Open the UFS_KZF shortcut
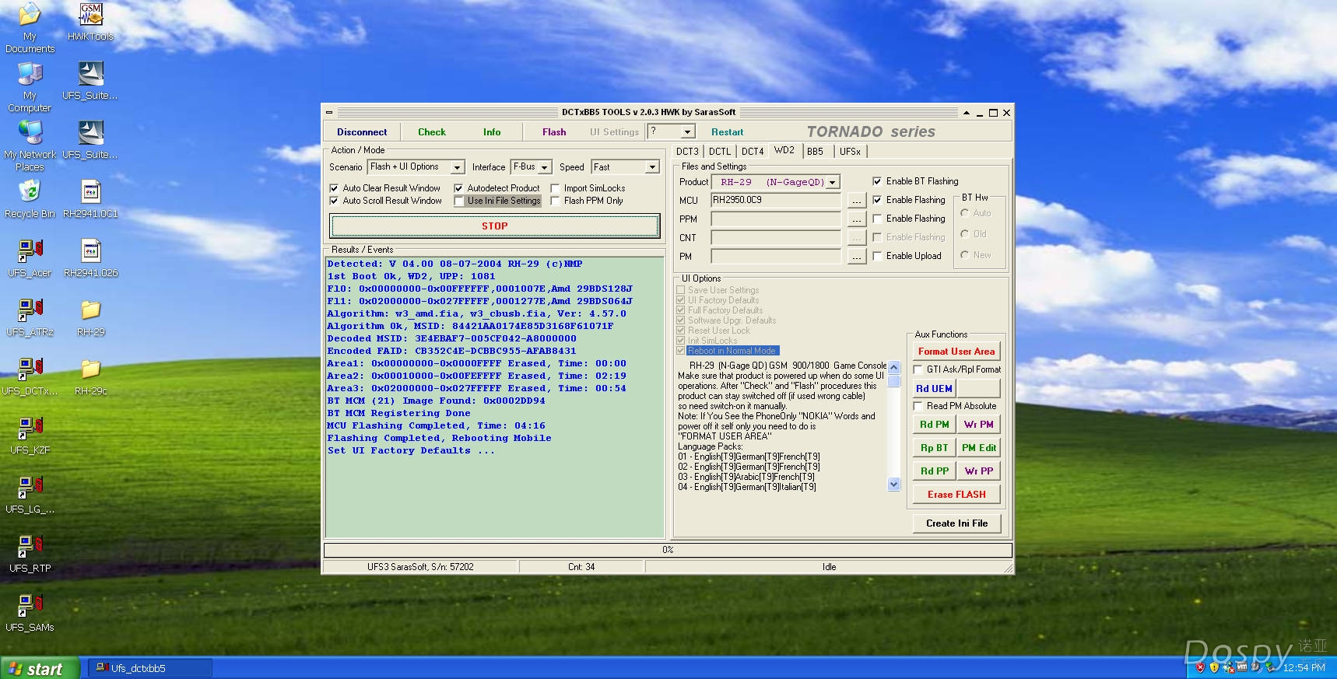This screenshot has height=679, width=1337. coord(30,435)
